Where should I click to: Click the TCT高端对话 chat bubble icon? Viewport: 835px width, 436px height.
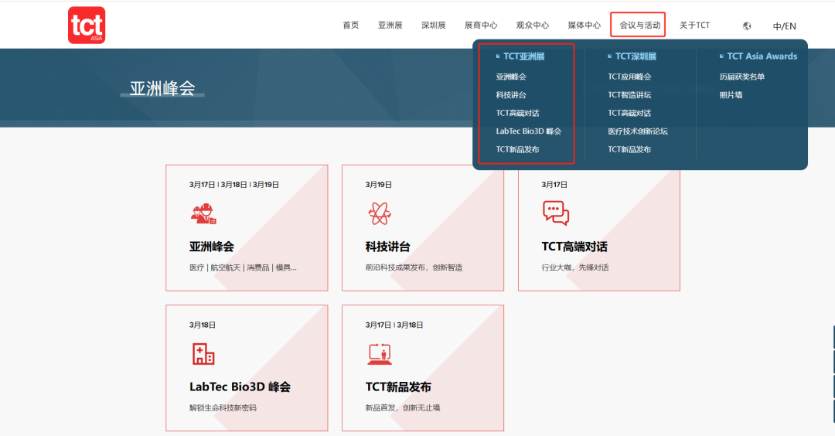(555, 213)
